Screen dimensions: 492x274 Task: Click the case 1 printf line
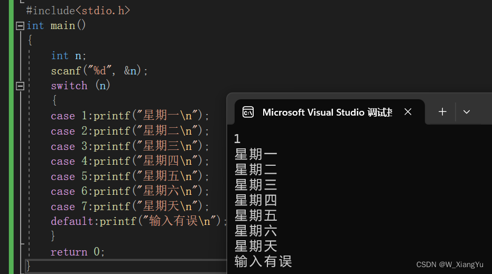(130, 116)
